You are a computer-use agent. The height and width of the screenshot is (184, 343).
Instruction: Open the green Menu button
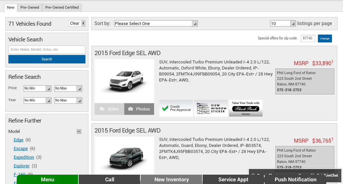tap(48, 179)
